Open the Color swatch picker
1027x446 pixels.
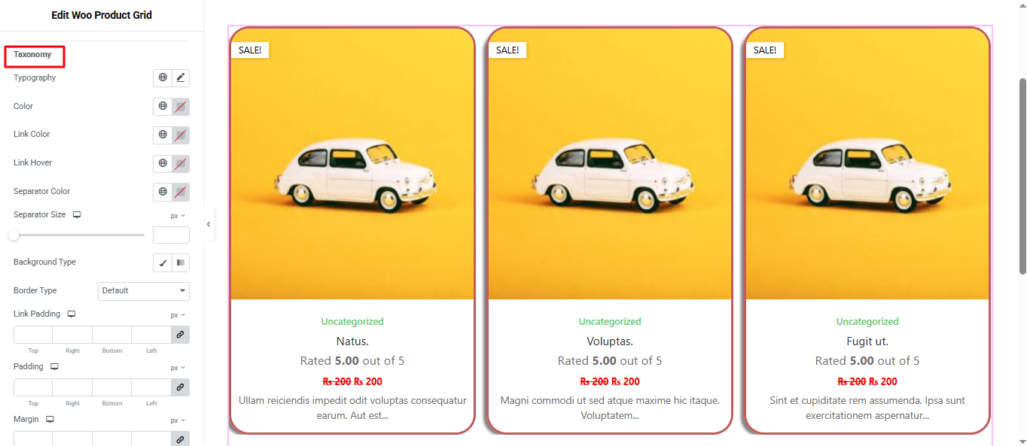pyautogui.click(x=181, y=107)
